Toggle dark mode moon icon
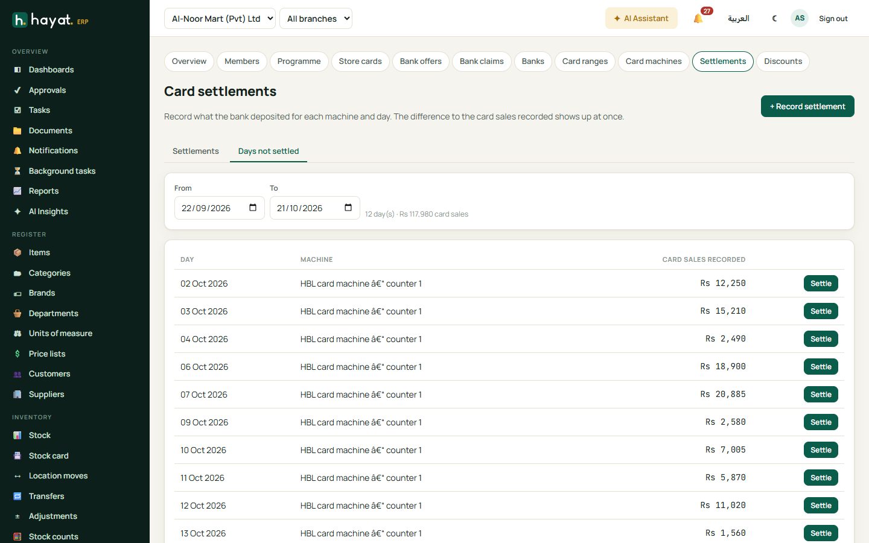Screen dimensions: 869x543 (774, 19)
